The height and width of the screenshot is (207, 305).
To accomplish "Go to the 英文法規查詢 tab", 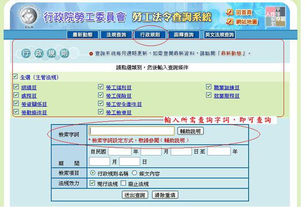I will 219,35.
